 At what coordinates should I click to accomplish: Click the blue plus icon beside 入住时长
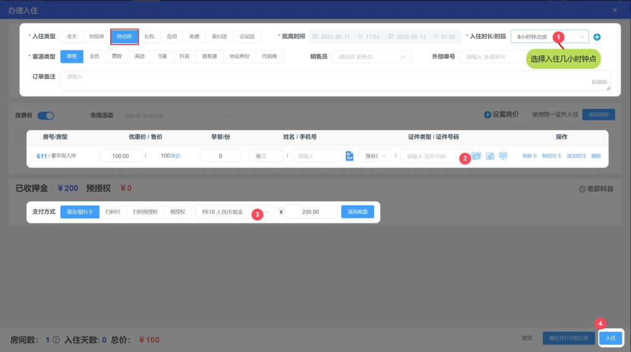[x=596, y=37]
